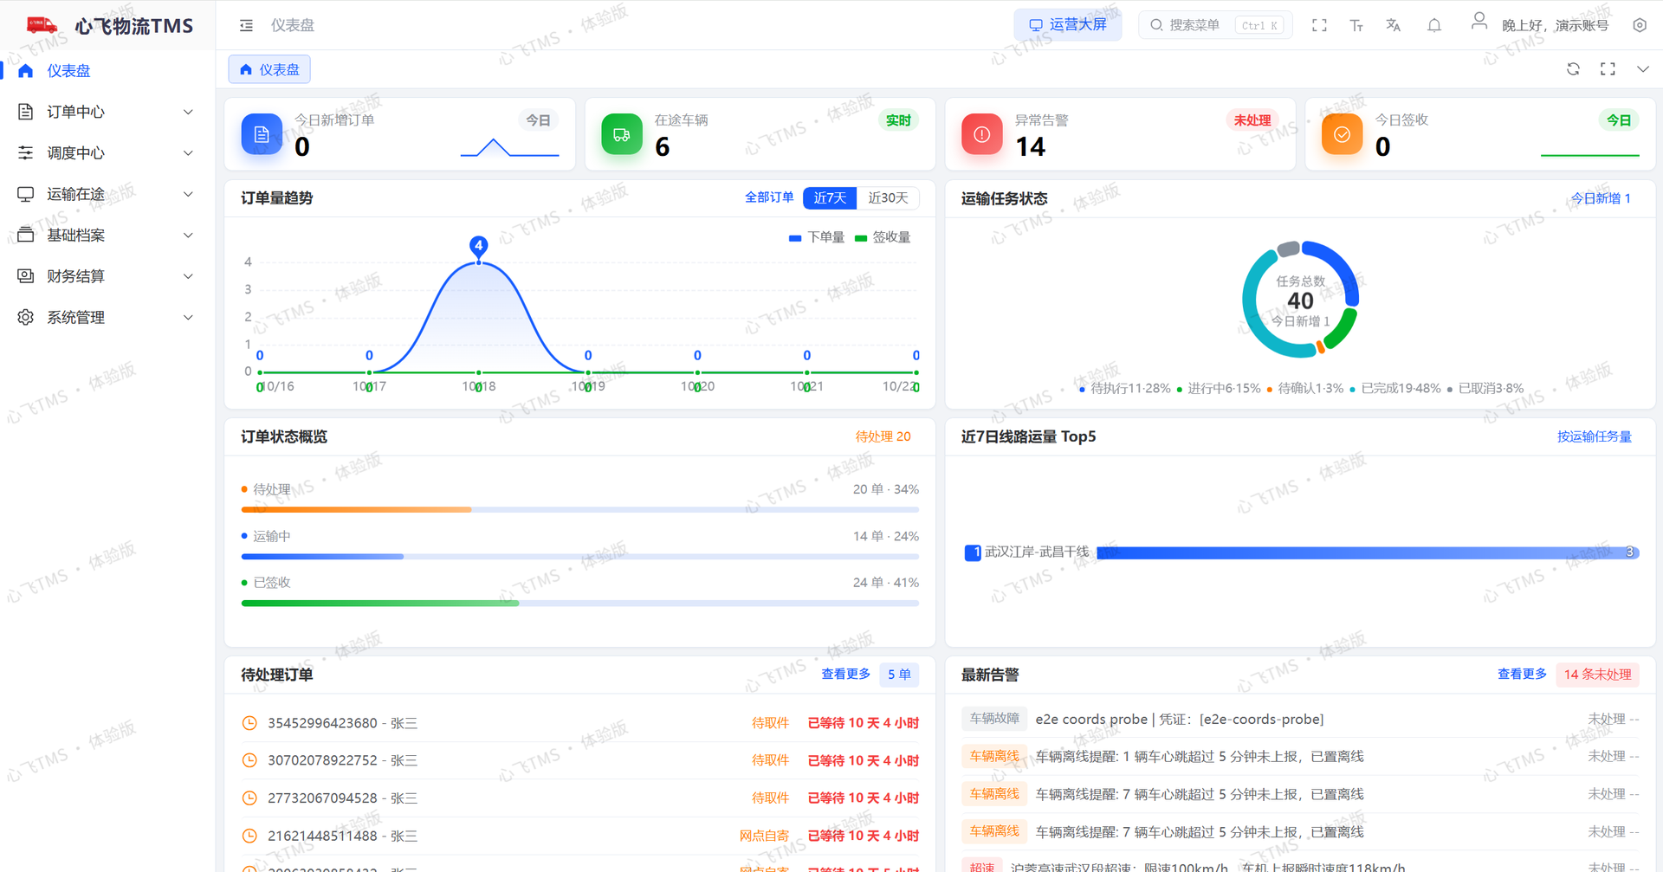Click the red alert icon for 异常告警
The width and height of the screenshot is (1663, 872).
click(x=982, y=134)
